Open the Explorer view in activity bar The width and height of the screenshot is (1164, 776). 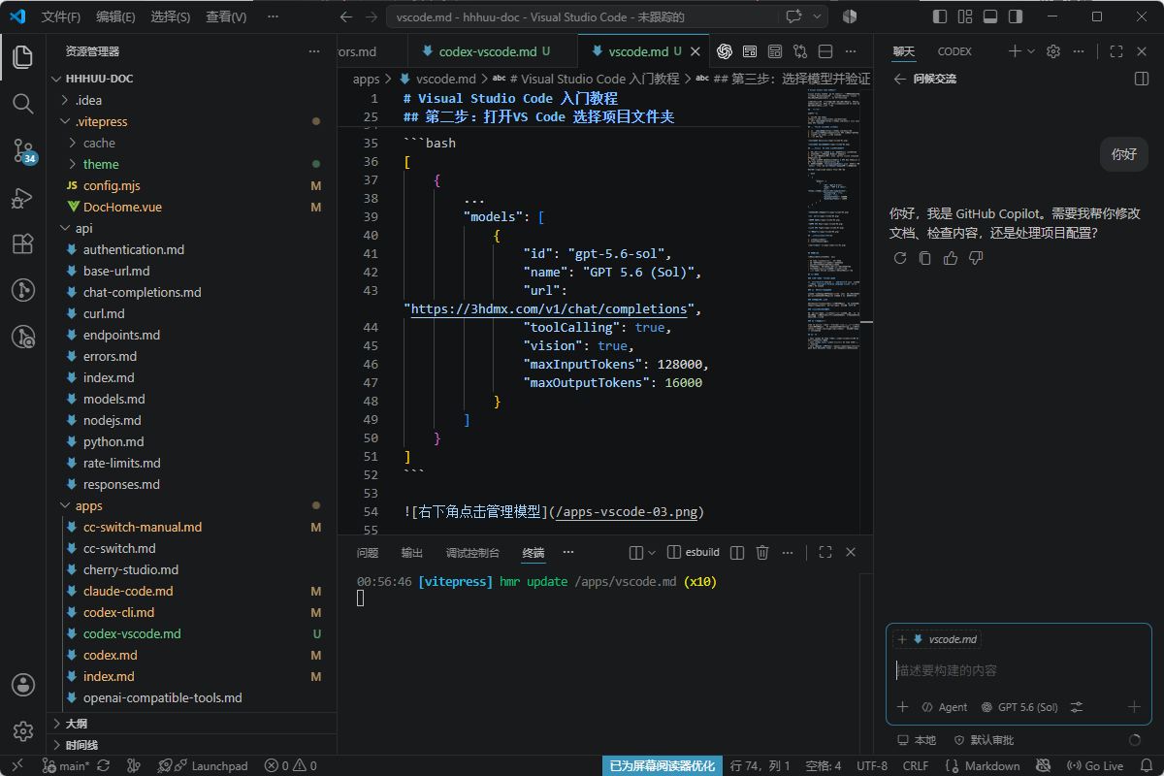click(23, 56)
